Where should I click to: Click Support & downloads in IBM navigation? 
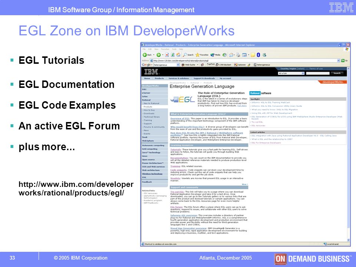pos(204,78)
